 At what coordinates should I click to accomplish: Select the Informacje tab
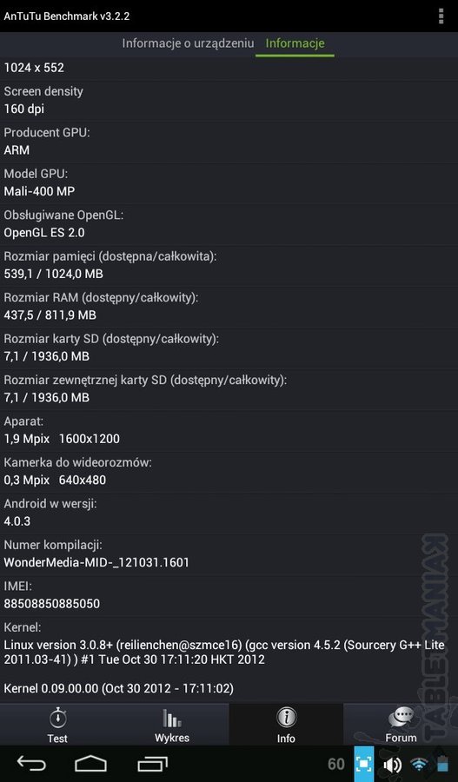point(295,43)
